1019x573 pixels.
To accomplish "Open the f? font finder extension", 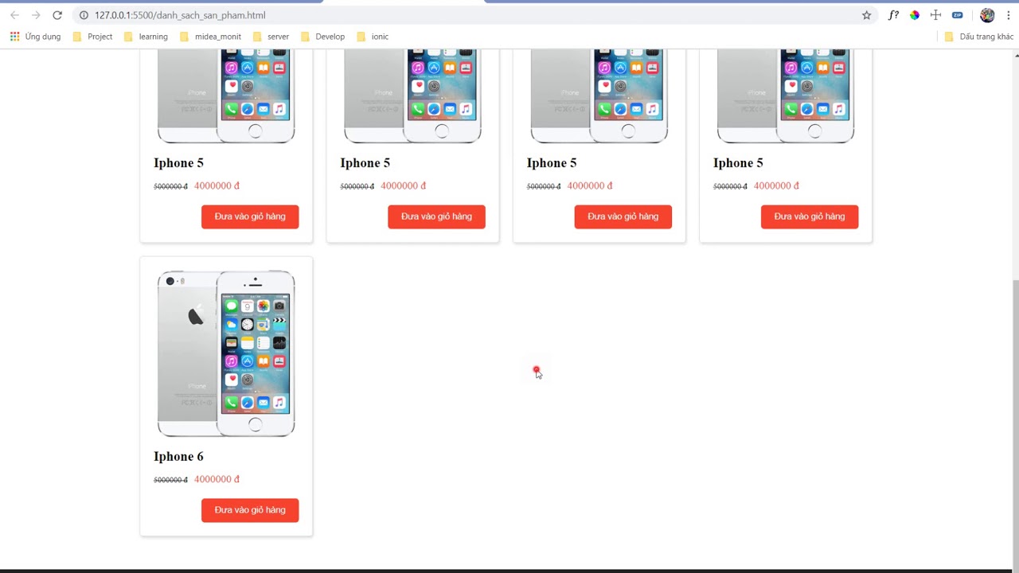I will pos(893,15).
